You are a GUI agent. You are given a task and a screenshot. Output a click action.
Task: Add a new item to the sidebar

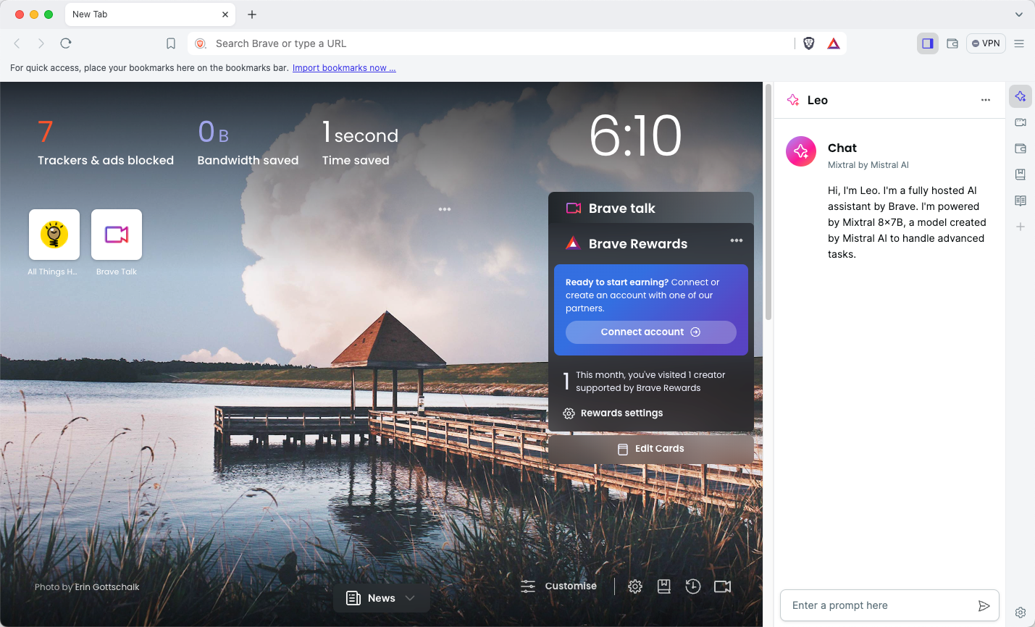[x=1021, y=227]
